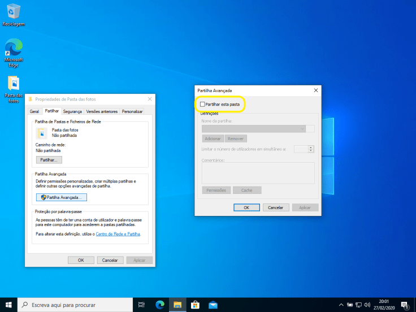Click the simultaneous users limit spinner
This screenshot has height=312, width=416.
point(310,149)
